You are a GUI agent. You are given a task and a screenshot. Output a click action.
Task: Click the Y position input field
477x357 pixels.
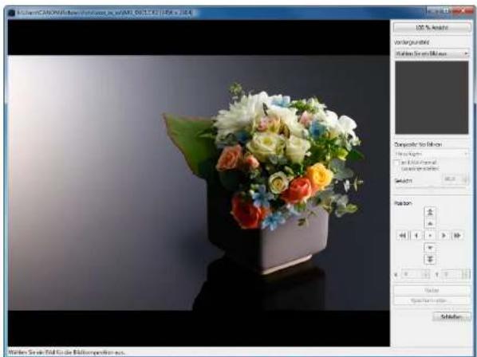(455, 274)
